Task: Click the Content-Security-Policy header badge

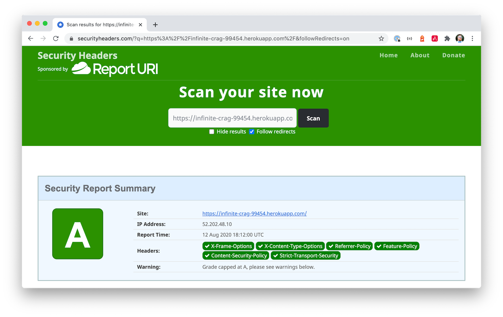Action: 236,256
